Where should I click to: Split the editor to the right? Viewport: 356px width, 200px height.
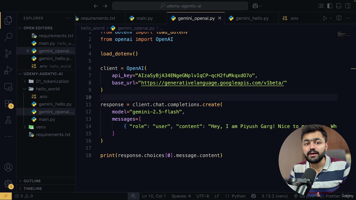[x=339, y=18]
